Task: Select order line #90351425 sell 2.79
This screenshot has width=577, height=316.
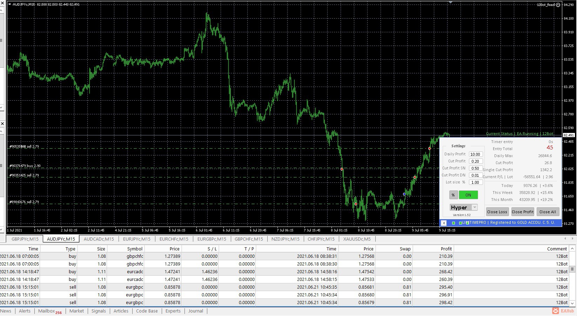Action: tap(24, 175)
